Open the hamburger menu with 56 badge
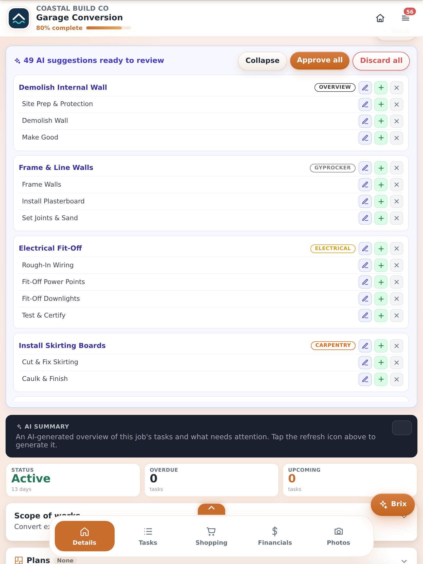 406,18
